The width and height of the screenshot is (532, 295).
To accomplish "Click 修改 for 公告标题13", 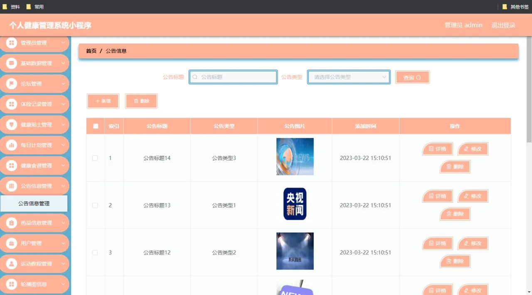I will [473, 196].
